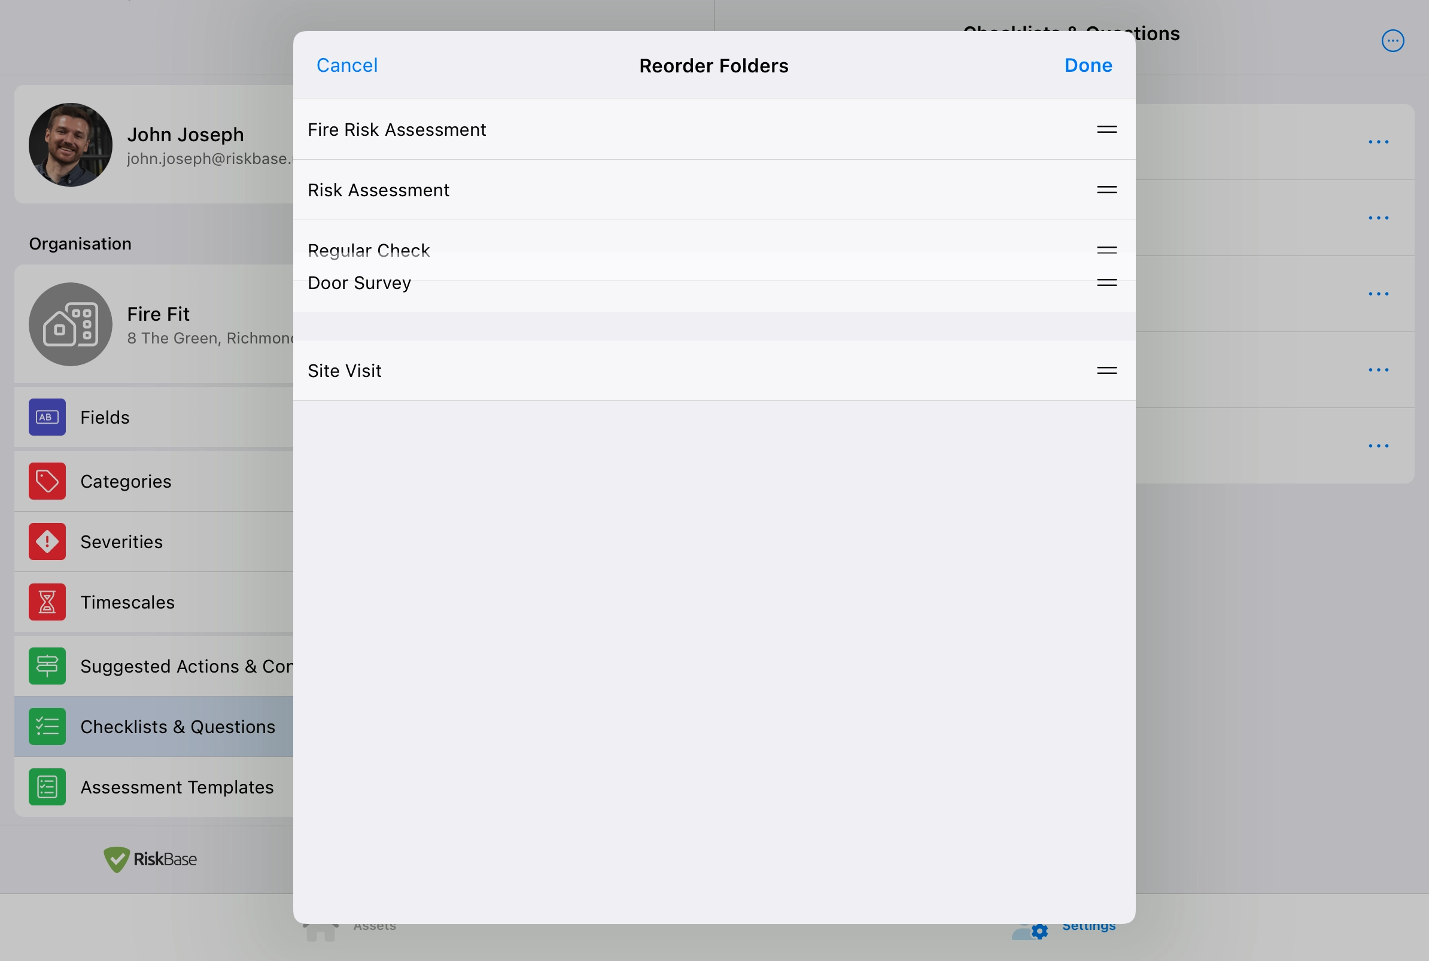The image size is (1429, 961).
Task: Drag the Risk Assessment folder handle
Action: (1106, 190)
